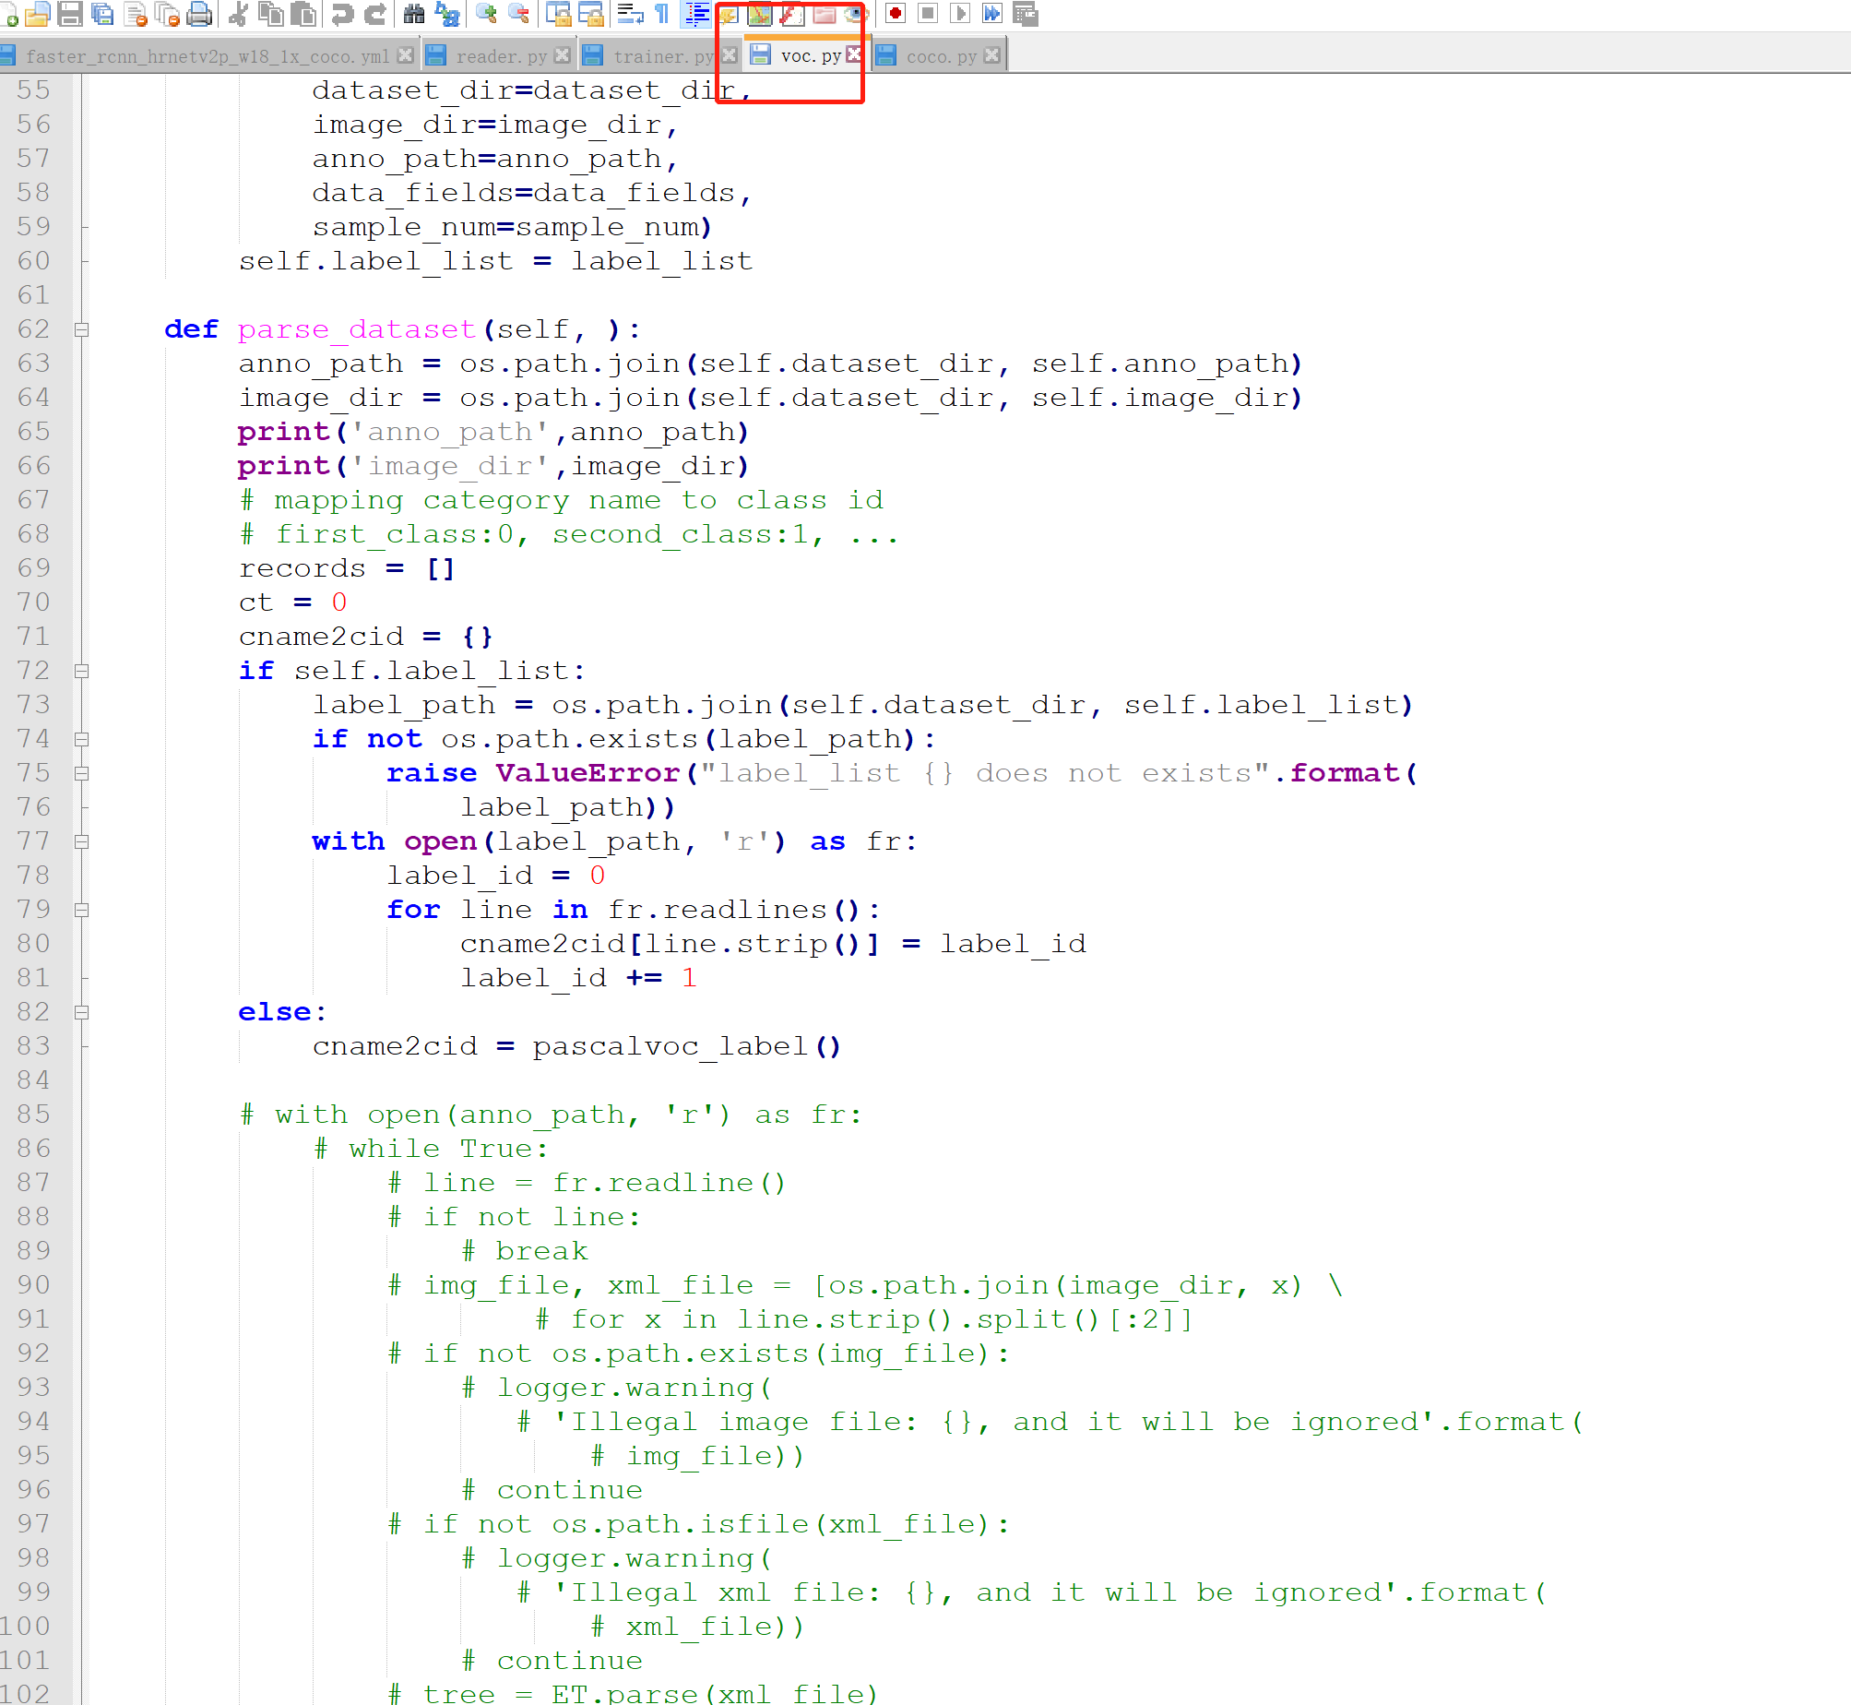Collapse the 'if not os.path.exists' fold at line 74
This screenshot has width=1851, height=1705.
pos(81,739)
